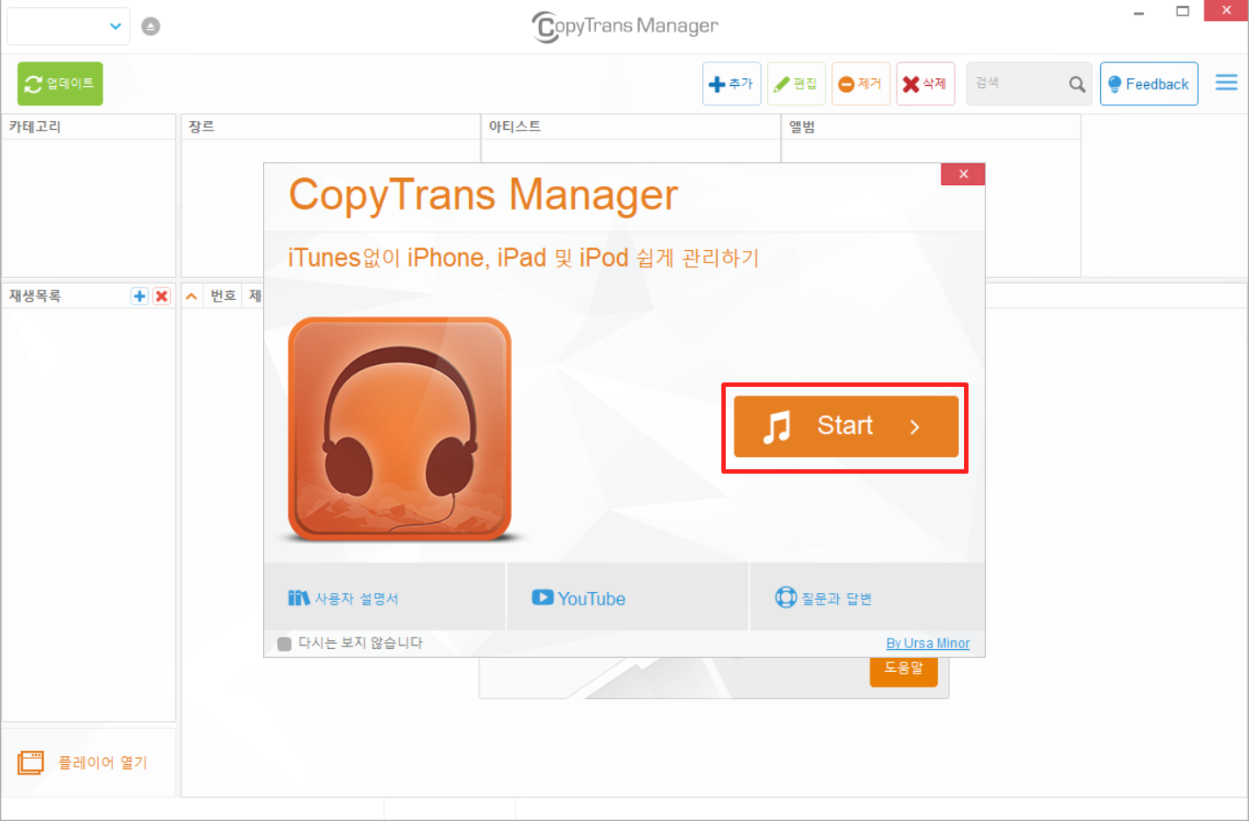Screen dimensions: 1249x821
Task: Open the 질문과 답변 FAQ link
Action: (868, 597)
